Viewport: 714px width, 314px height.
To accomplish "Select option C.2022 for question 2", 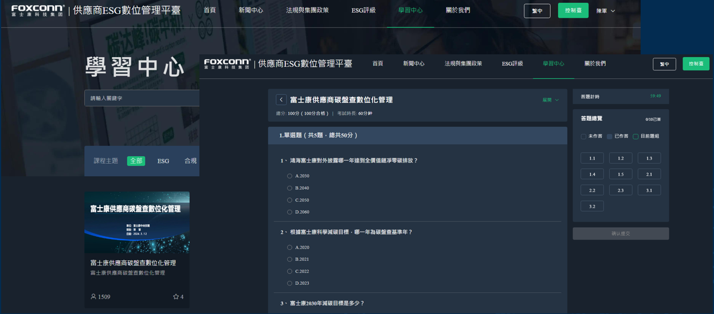I will click(289, 272).
